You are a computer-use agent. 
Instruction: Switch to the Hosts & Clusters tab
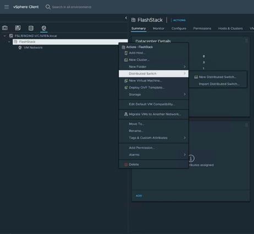click(x=230, y=29)
